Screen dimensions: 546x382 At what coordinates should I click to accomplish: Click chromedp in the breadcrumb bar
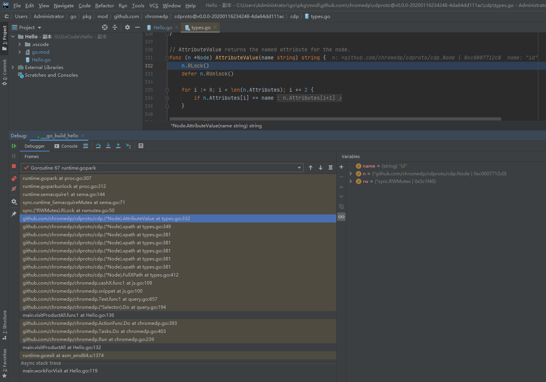click(156, 16)
